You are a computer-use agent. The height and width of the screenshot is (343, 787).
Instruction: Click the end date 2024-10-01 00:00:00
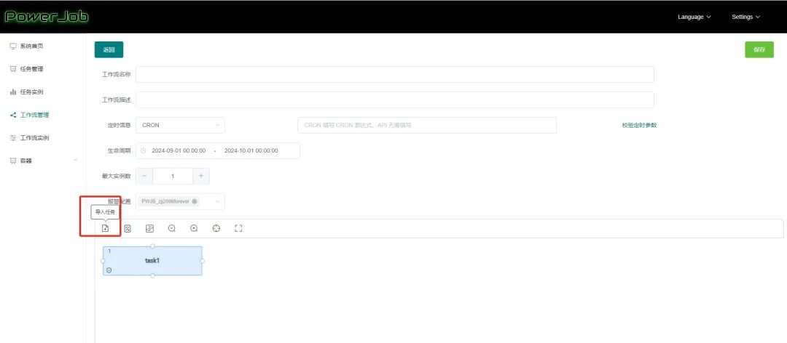click(x=251, y=150)
